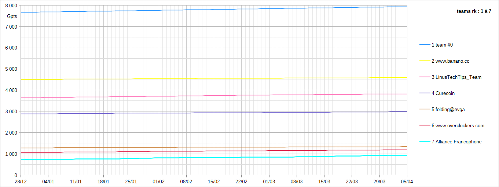Click the cyan legend line swatch
This screenshot has height=187, width=499.
pos(425,142)
